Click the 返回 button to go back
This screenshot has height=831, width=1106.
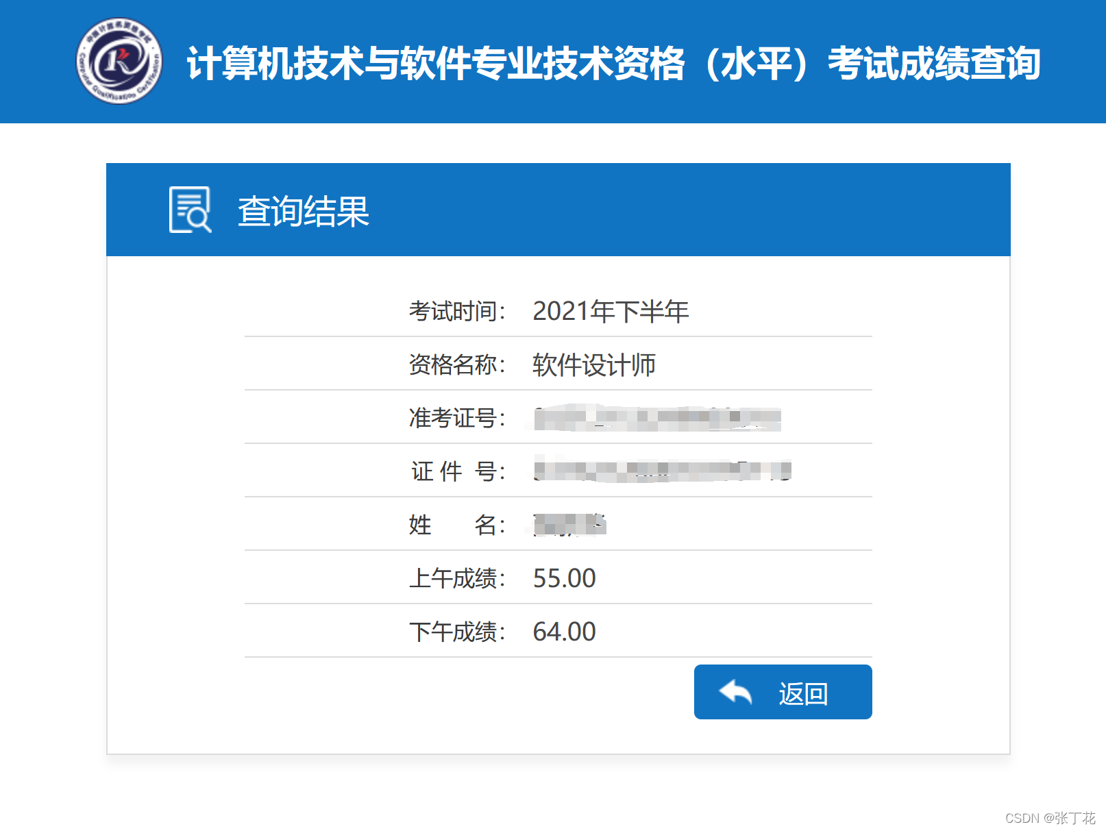click(x=783, y=692)
